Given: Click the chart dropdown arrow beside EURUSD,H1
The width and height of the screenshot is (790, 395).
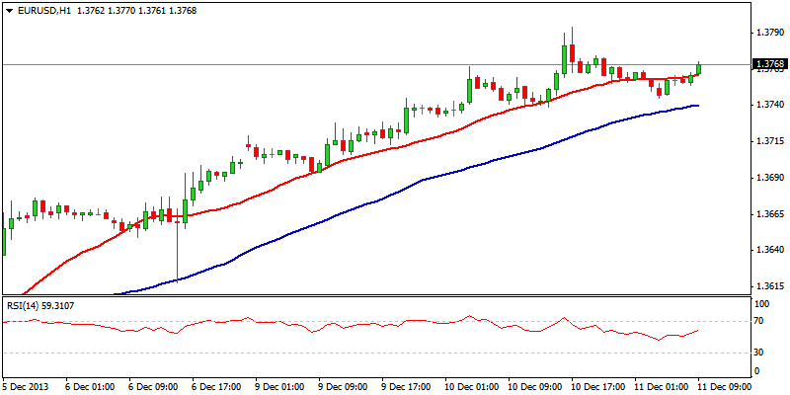Looking at the screenshot, I should pos(9,10).
